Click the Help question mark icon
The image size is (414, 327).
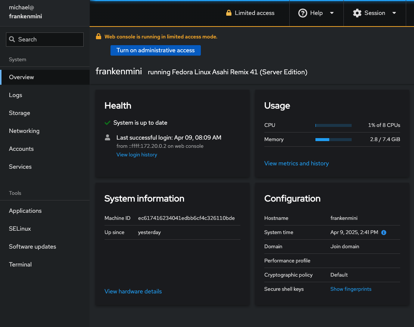302,13
